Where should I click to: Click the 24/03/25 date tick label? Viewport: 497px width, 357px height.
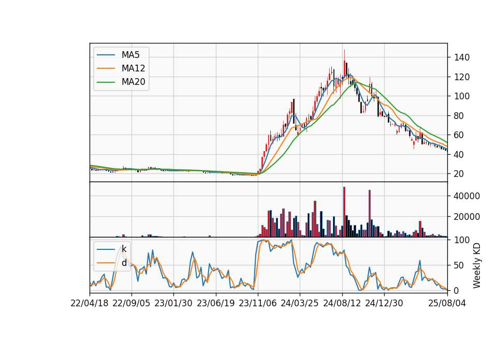300,303
